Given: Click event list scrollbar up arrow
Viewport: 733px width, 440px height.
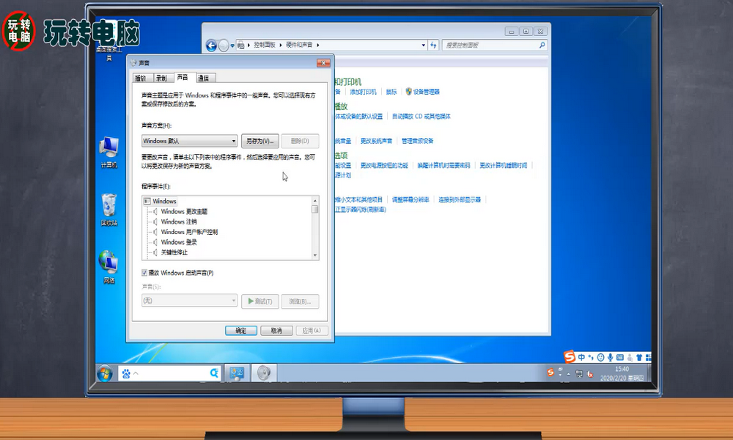Looking at the screenshot, I should pyautogui.click(x=315, y=201).
